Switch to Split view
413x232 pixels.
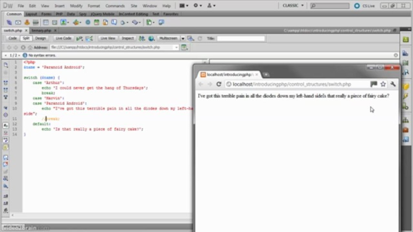pyautogui.click(x=26, y=38)
